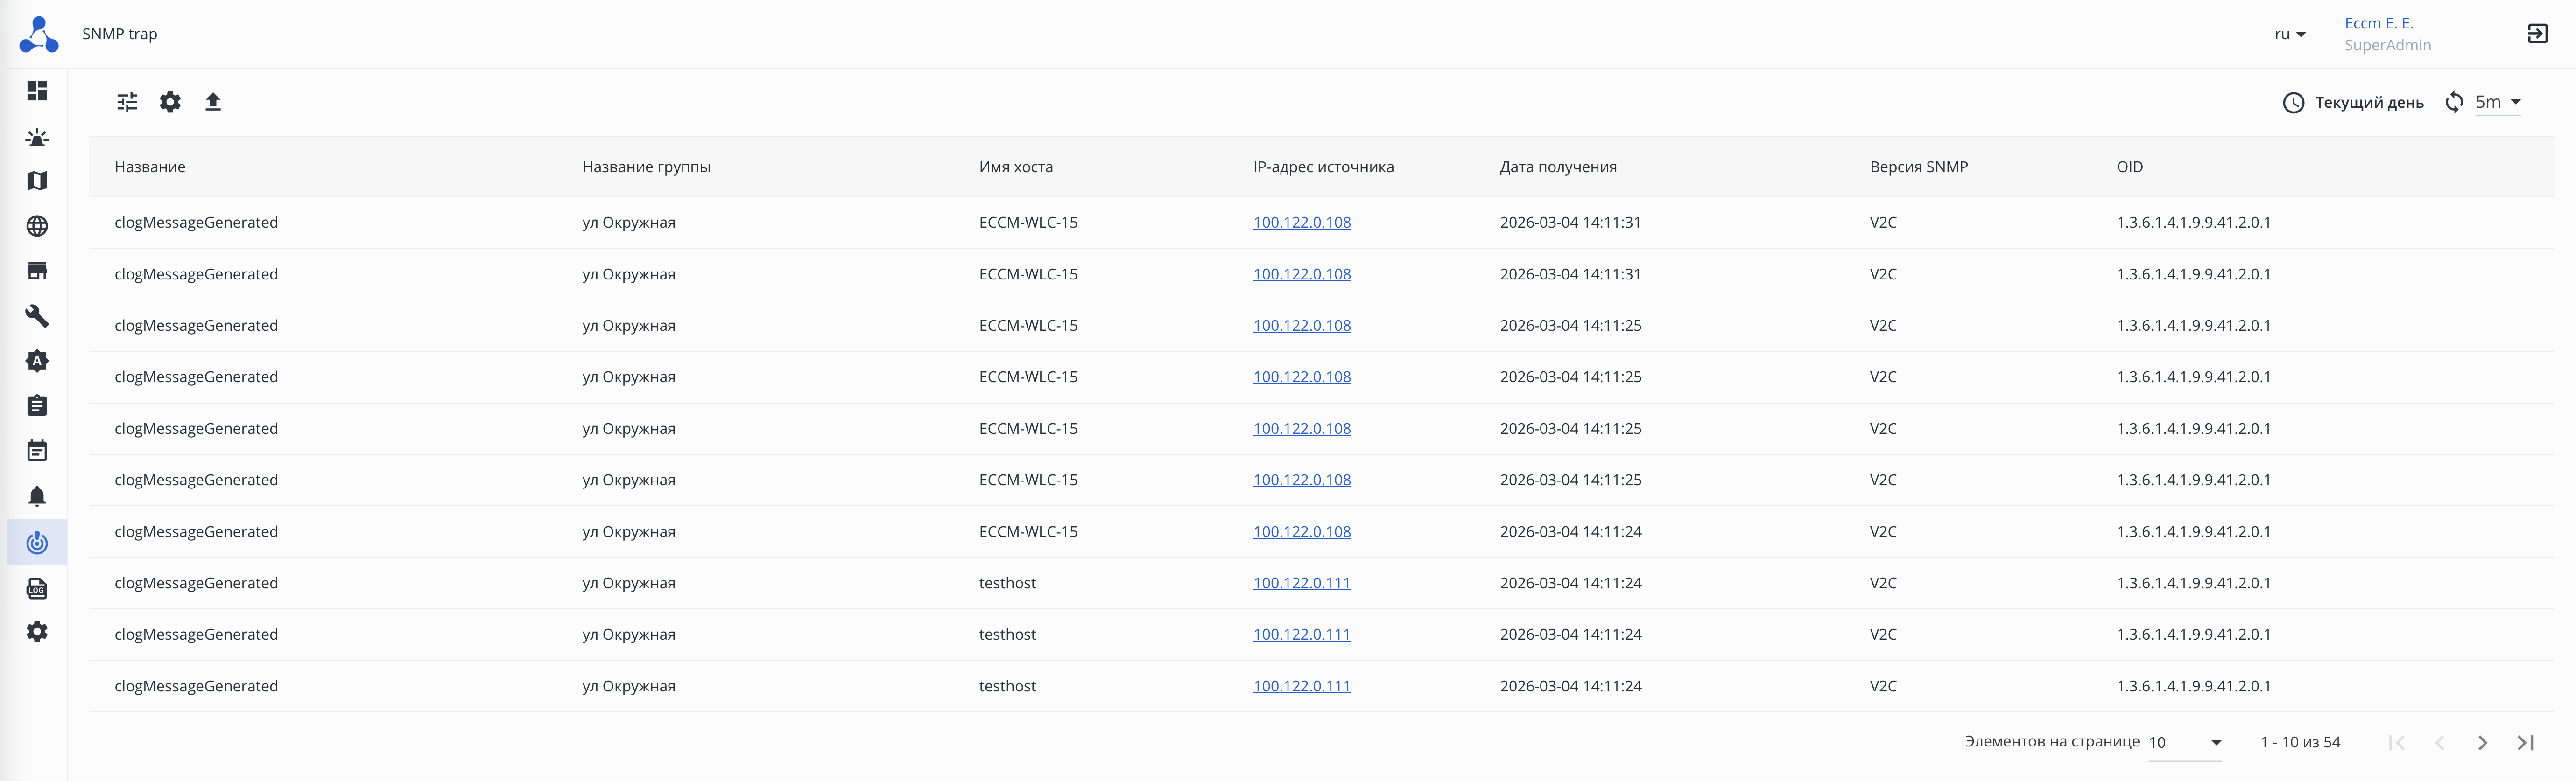This screenshot has width=2576, height=781.
Task: Click the table settings gear icon
Action: [x=170, y=102]
